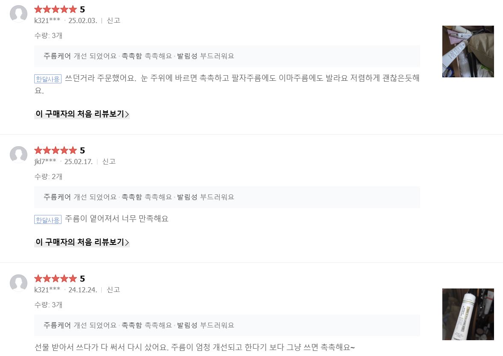Click 주름케어 tag in jkl7*** review
The image size is (503, 356).
pyautogui.click(x=57, y=197)
